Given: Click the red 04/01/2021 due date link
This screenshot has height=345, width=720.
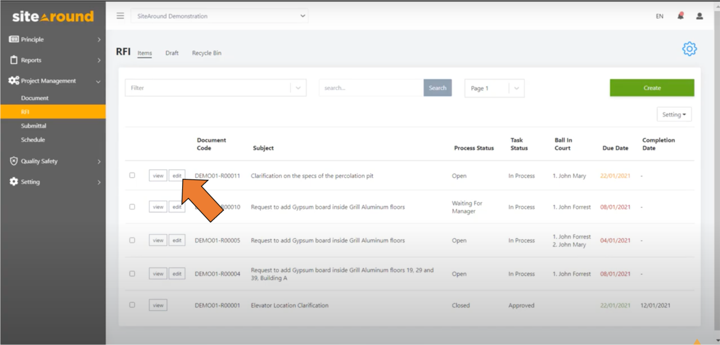Looking at the screenshot, I should click(x=615, y=240).
